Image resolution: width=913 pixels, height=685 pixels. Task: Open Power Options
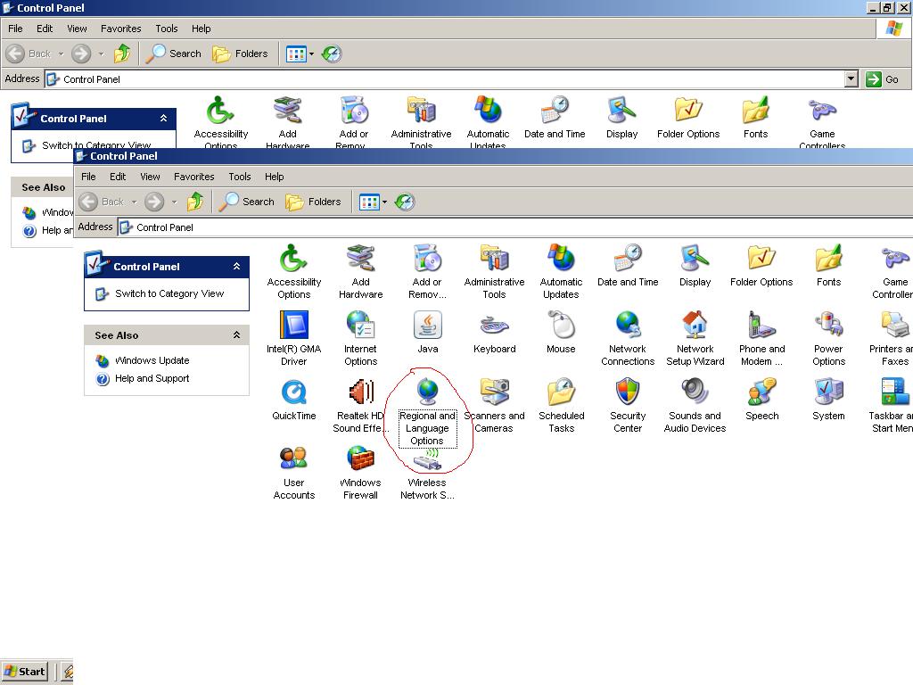(828, 338)
